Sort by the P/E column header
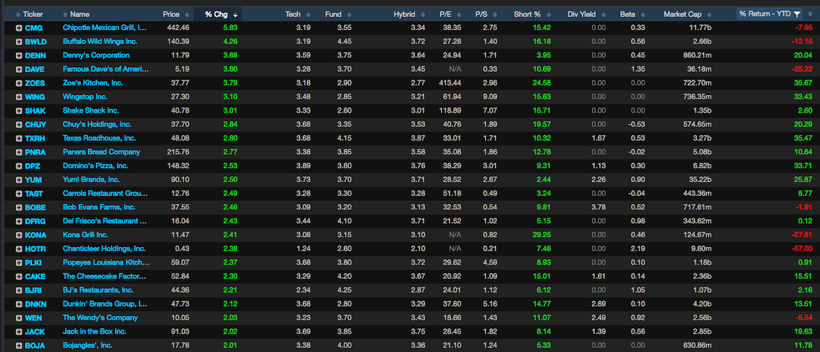The image size is (820, 352). (445, 14)
